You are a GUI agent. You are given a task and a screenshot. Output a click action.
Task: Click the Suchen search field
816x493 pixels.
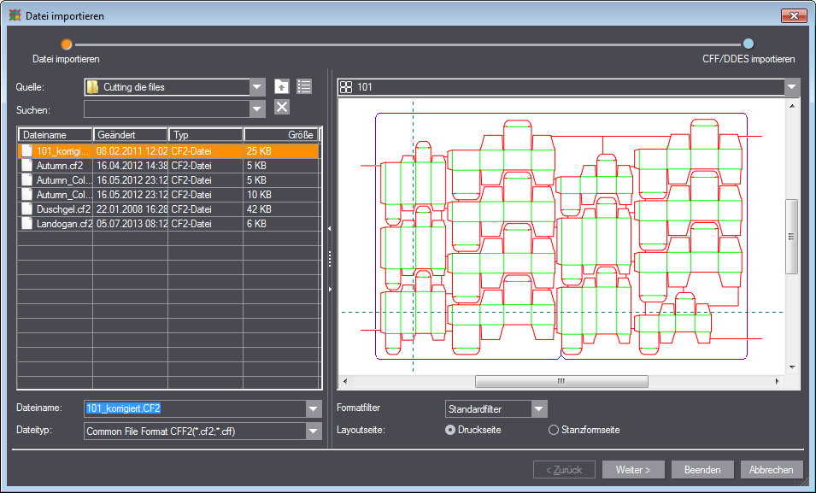point(167,109)
